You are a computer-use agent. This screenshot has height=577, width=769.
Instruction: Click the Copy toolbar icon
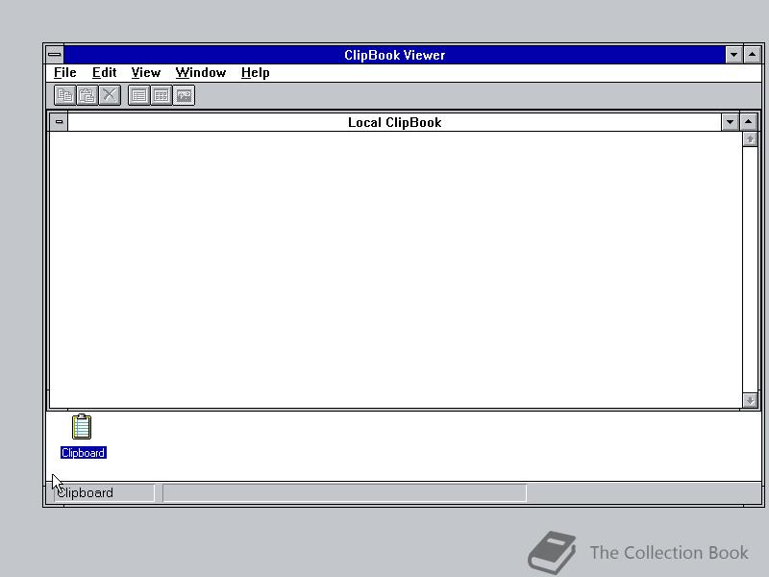[x=64, y=95]
